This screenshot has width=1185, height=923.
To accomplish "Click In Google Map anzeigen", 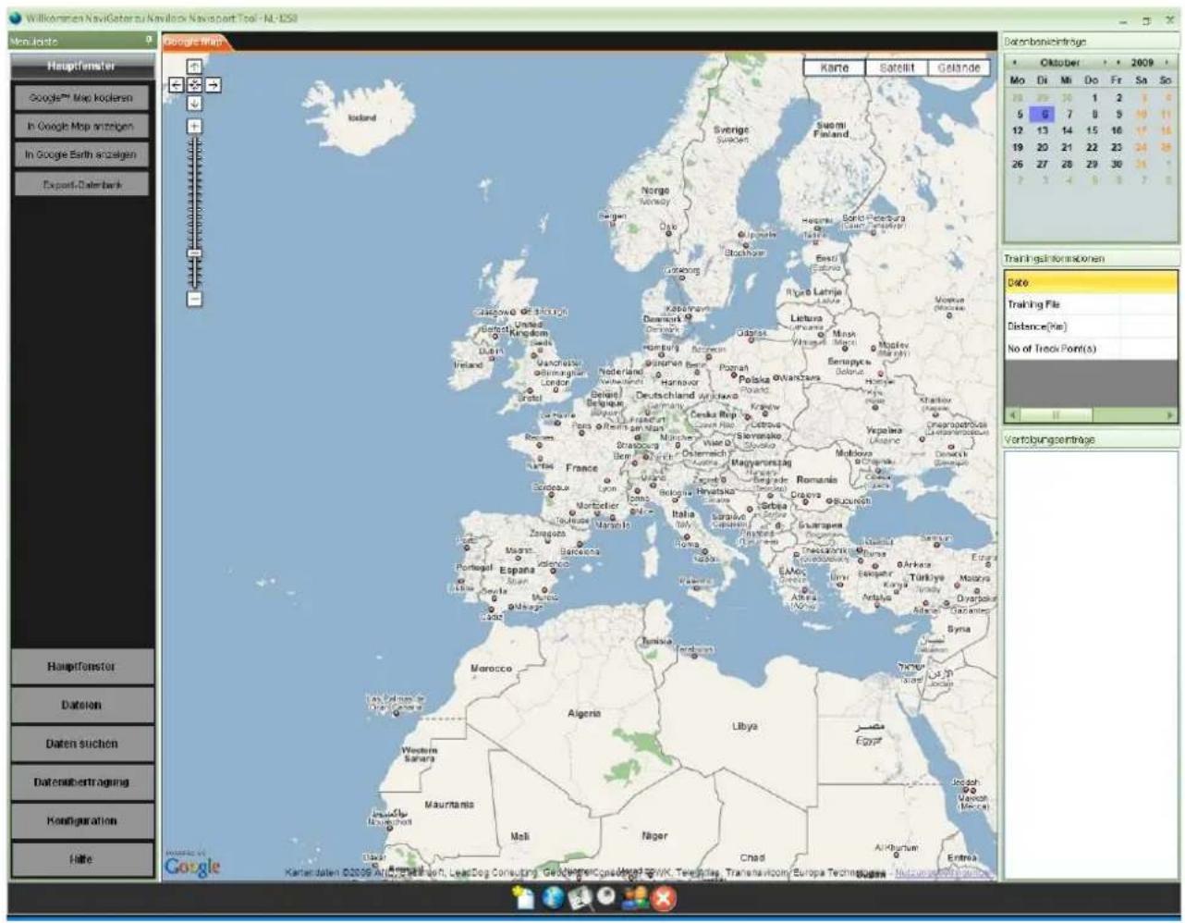I will tap(81, 126).
